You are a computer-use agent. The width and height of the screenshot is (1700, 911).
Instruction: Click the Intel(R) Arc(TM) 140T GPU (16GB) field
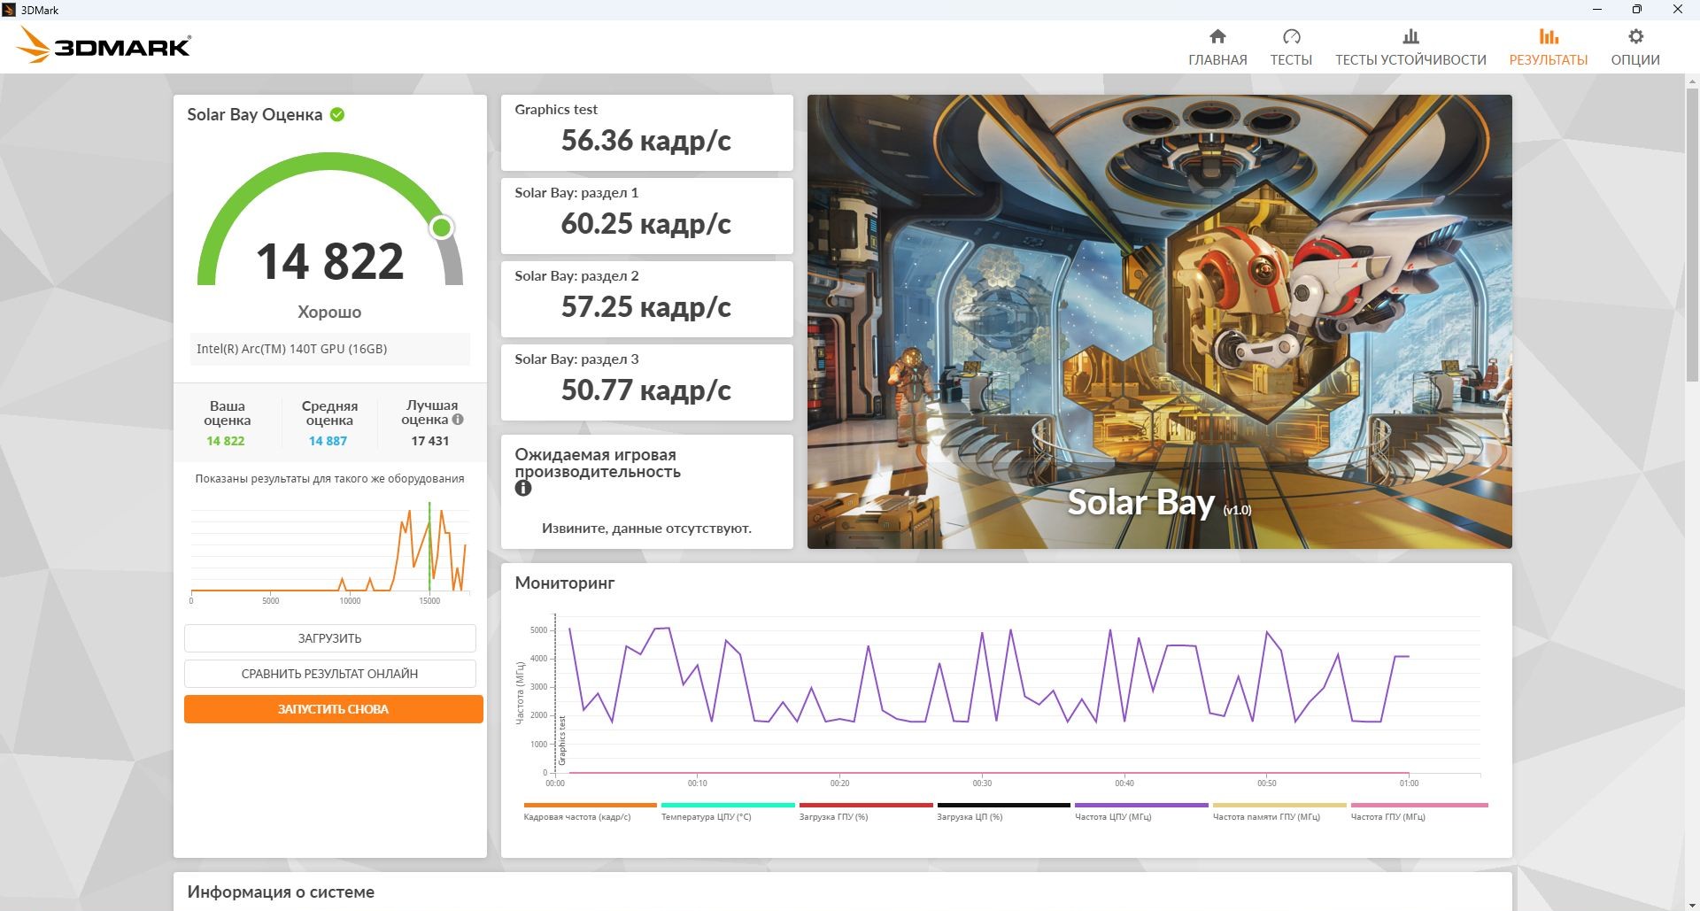[x=329, y=349]
